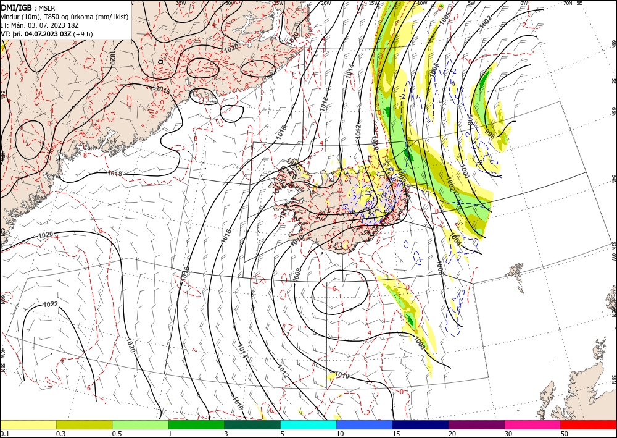Click the legend value 15

click(396, 434)
